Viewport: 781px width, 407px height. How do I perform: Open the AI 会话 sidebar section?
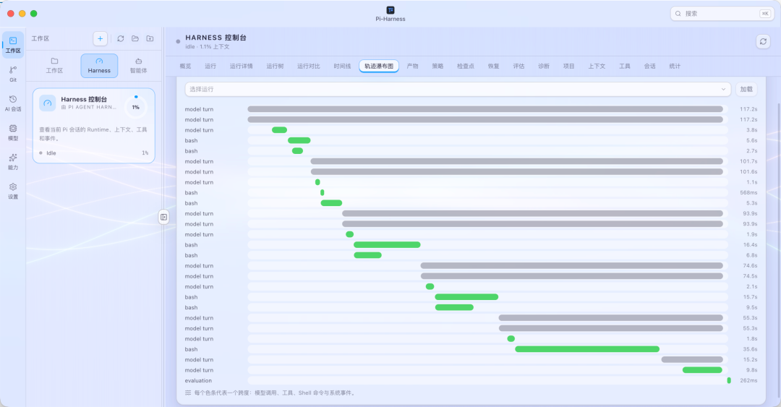tap(13, 103)
